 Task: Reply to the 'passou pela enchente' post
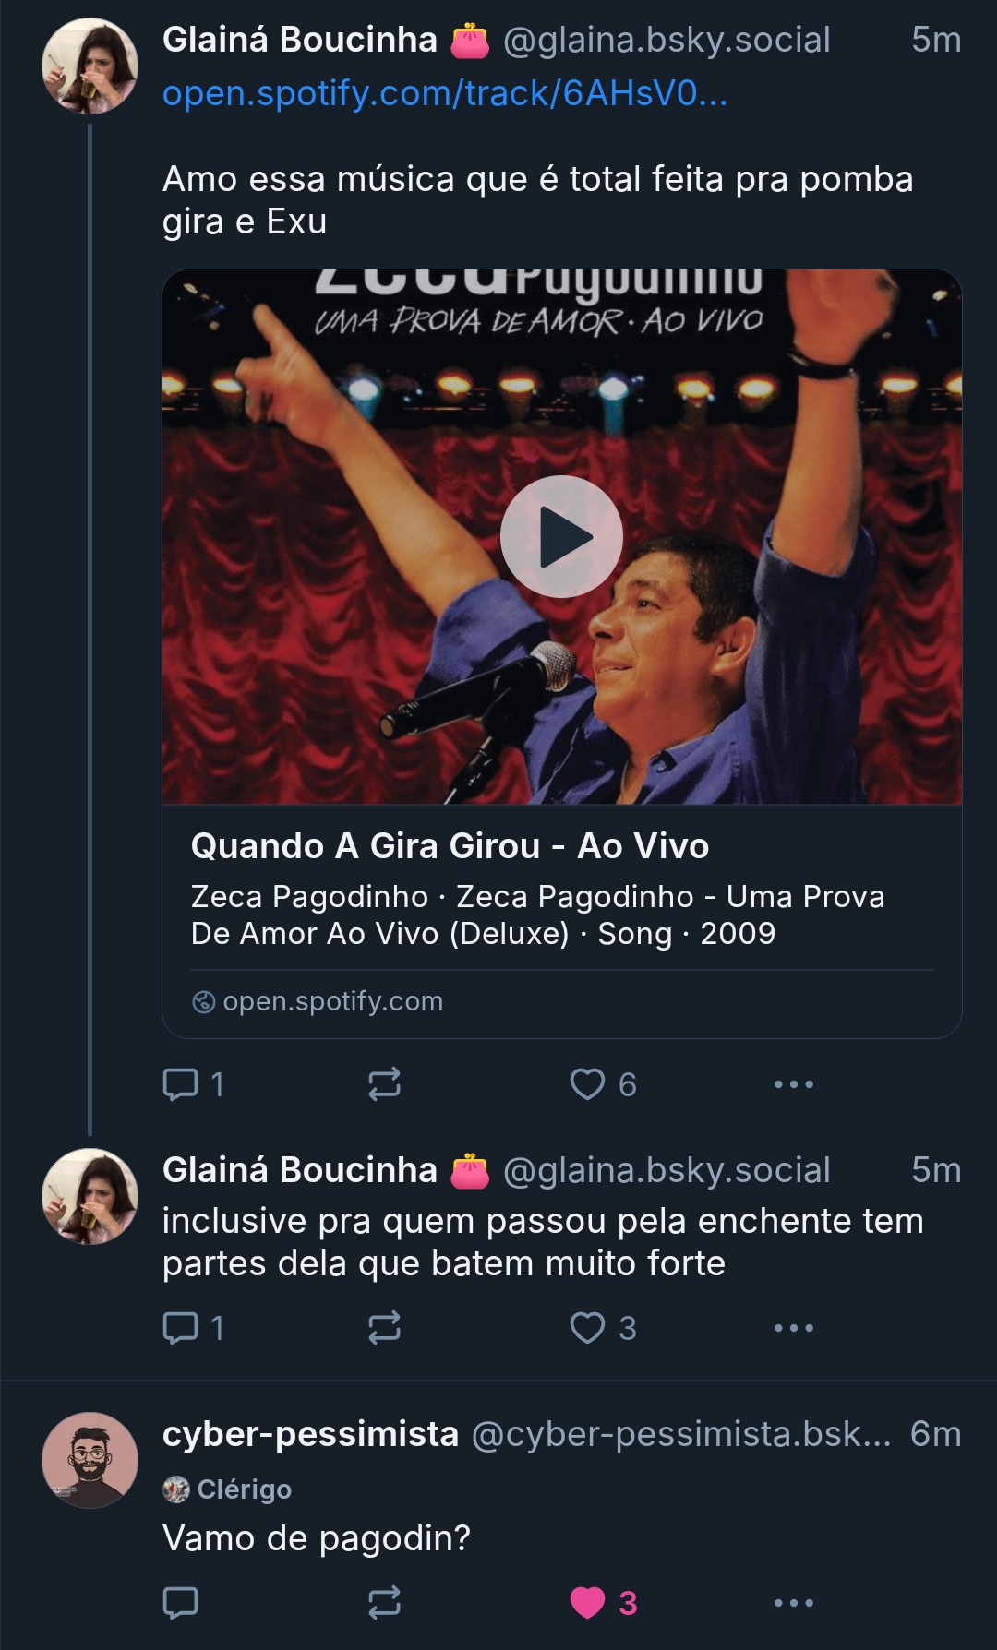(181, 1328)
